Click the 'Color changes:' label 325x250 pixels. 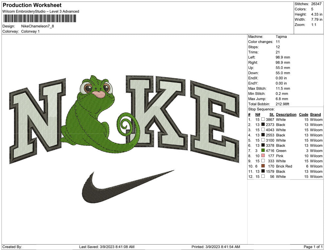pos(261,42)
